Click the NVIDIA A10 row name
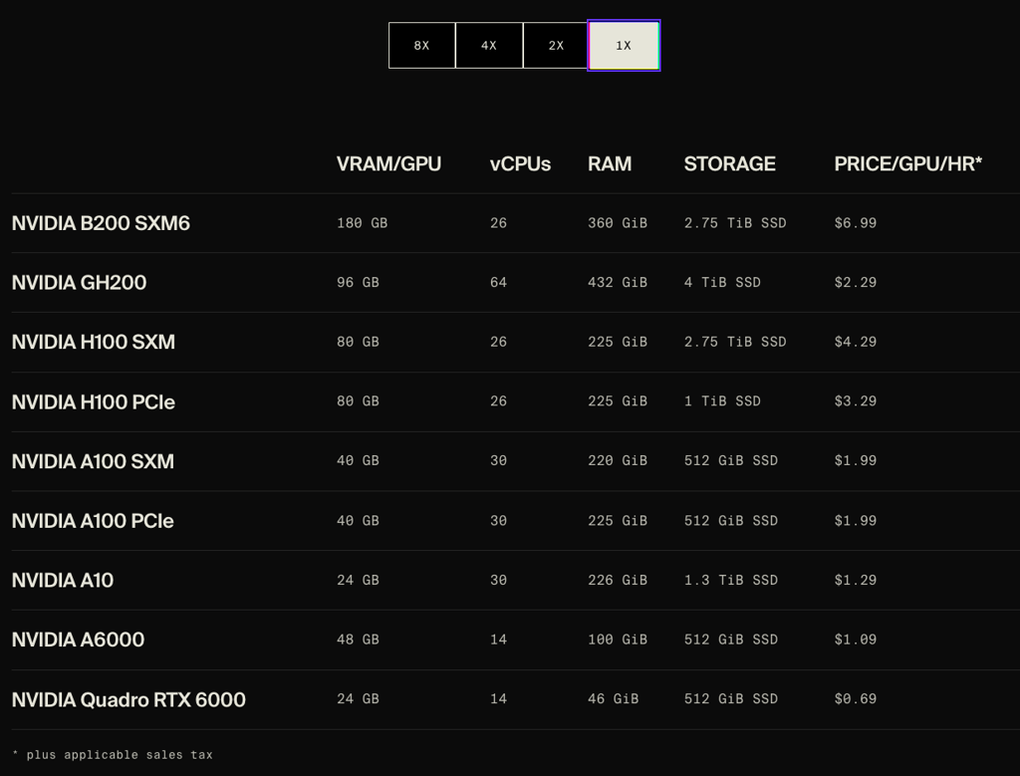The image size is (1020, 776). (63, 580)
